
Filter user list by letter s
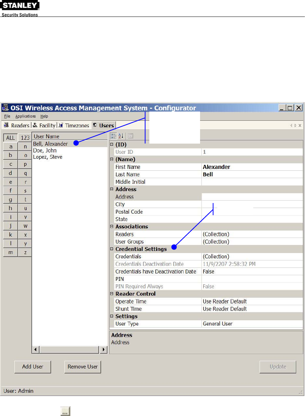click(x=25, y=190)
